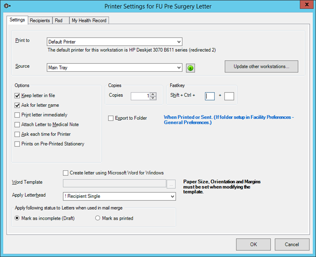The width and height of the screenshot is (316, 257).
Task: Switch to the Recipients tab
Action: tap(40, 21)
